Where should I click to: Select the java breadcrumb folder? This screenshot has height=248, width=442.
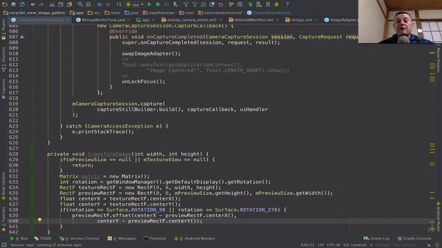pos(132,12)
